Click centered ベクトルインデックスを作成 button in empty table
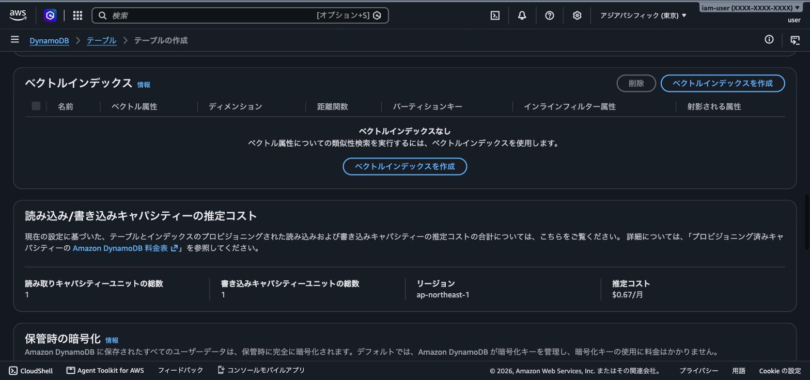 tap(405, 166)
